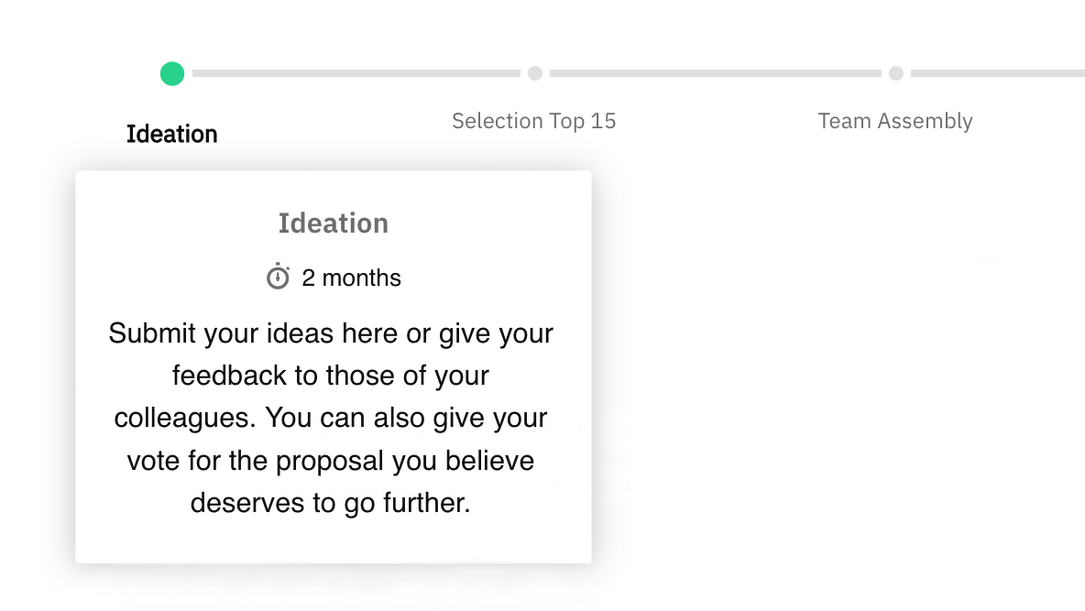
Task: Click the green Ideation stage dot
Action: tap(172, 73)
